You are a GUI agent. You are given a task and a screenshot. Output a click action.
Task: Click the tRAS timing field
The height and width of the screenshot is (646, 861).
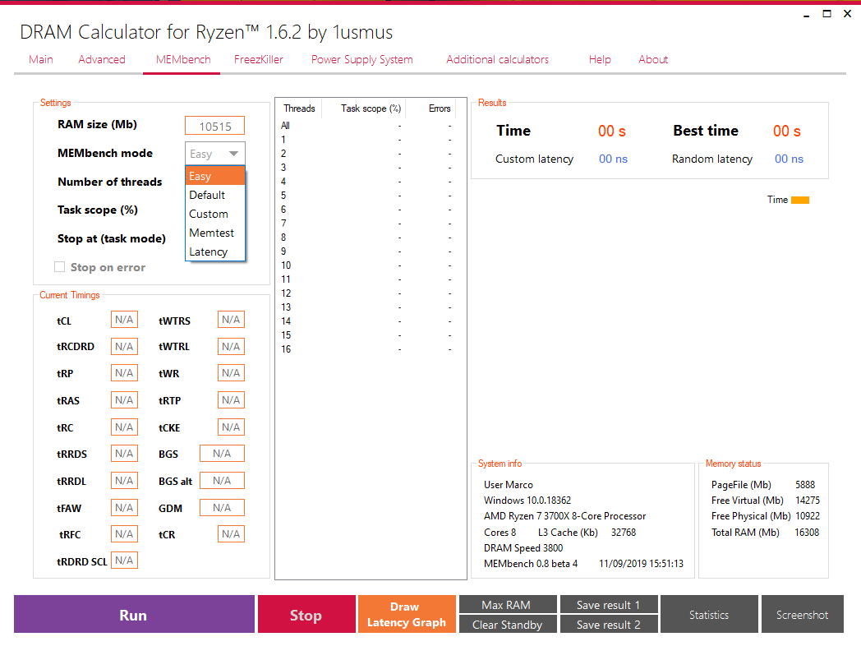[x=124, y=400]
